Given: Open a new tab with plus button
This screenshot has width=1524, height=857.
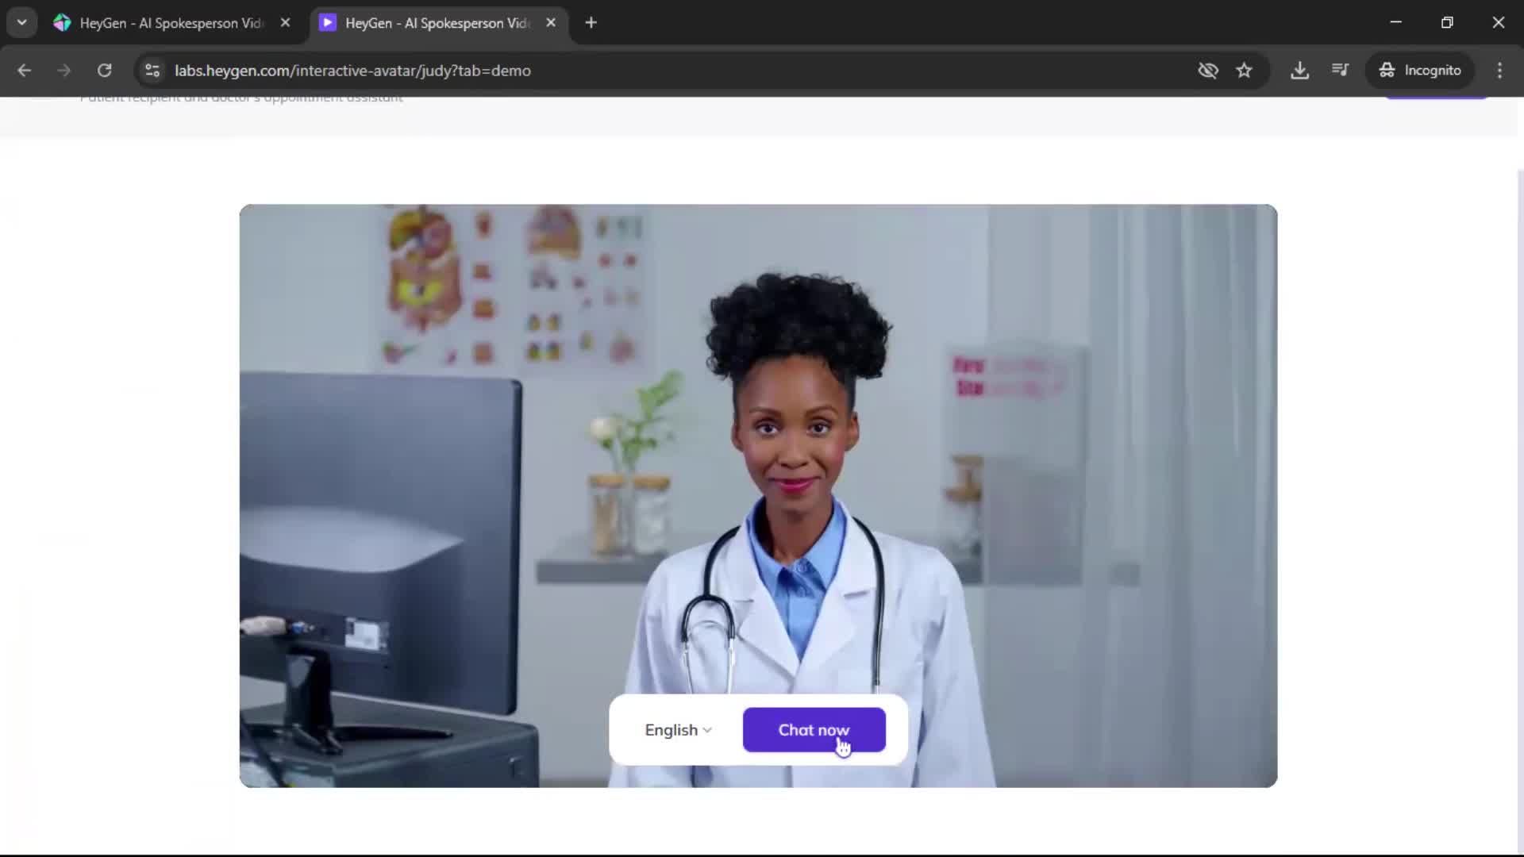Looking at the screenshot, I should 591,22.
